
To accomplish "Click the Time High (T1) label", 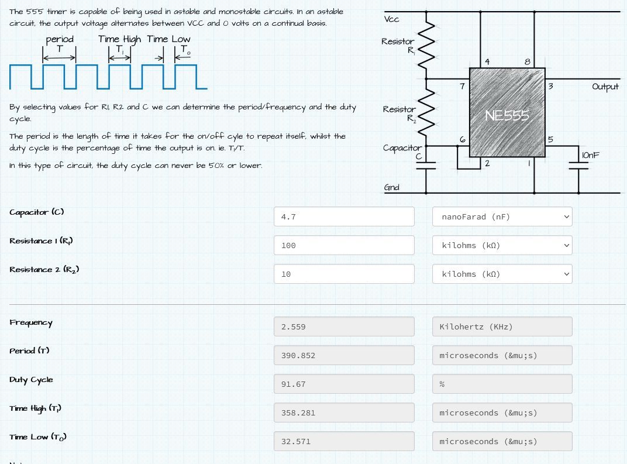I will pyautogui.click(x=35, y=408).
